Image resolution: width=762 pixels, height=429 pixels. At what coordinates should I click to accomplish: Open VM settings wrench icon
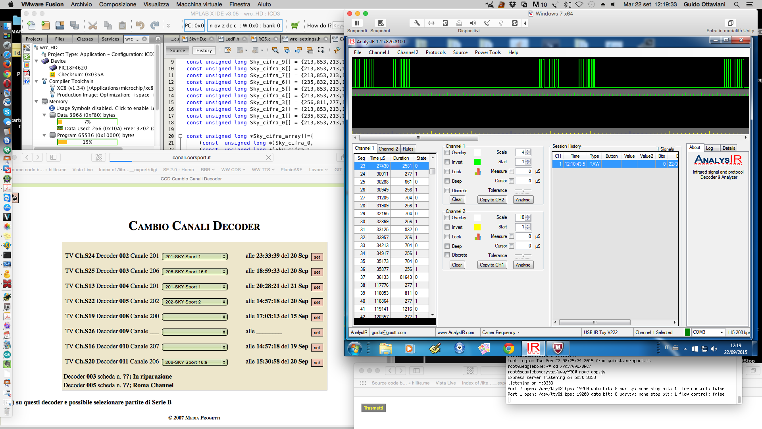click(417, 23)
